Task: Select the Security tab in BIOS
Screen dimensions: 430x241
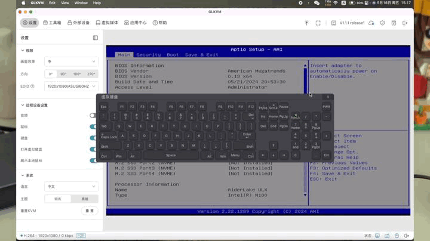Action: click(148, 55)
